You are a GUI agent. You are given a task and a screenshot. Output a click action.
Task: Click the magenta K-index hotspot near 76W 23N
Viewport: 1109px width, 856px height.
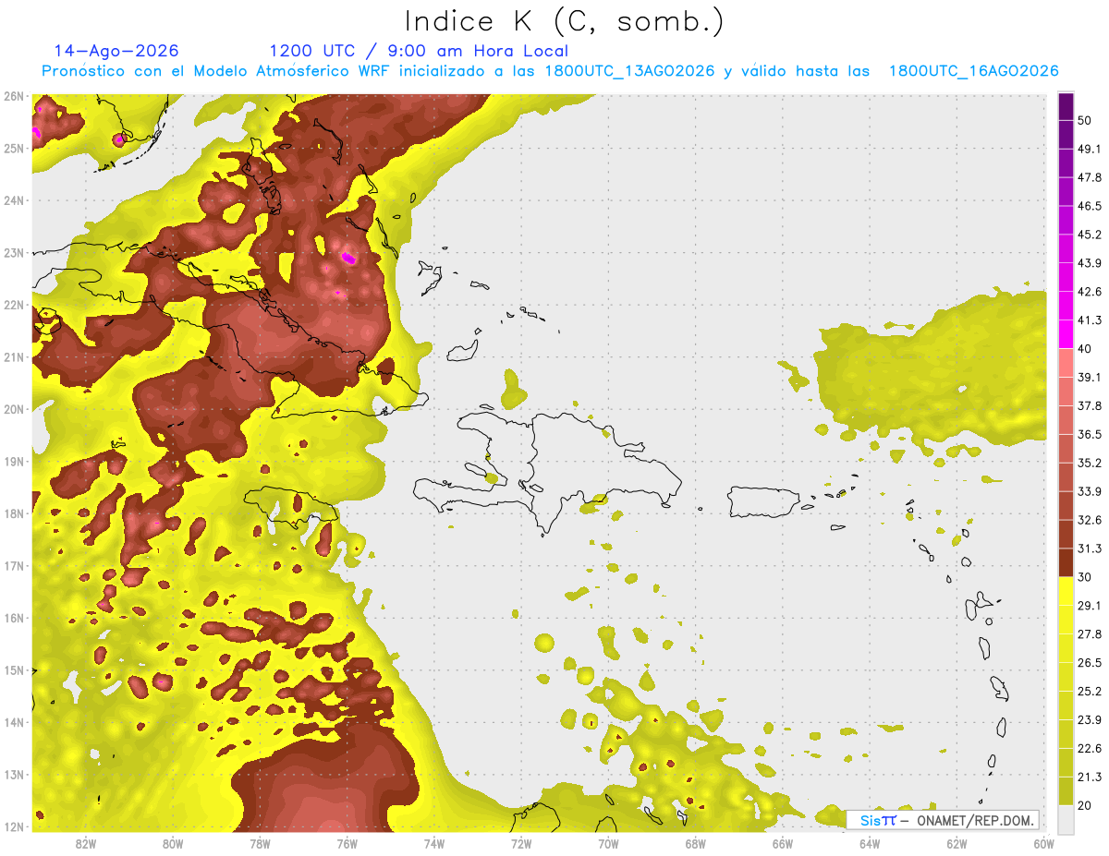[x=348, y=258]
